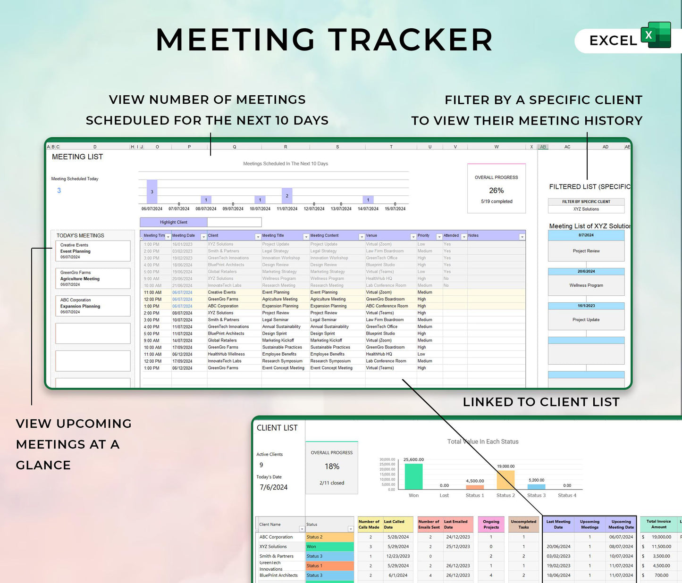Open the Attended column filter arrow

point(464,237)
